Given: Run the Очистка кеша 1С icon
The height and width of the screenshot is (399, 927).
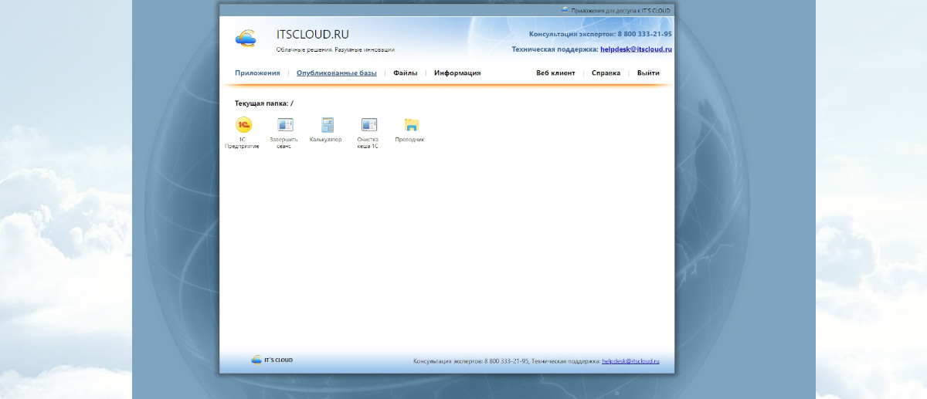Looking at the screenshot, I should (368, 125).
